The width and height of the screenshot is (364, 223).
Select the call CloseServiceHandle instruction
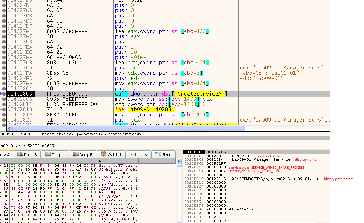(174, 125)
